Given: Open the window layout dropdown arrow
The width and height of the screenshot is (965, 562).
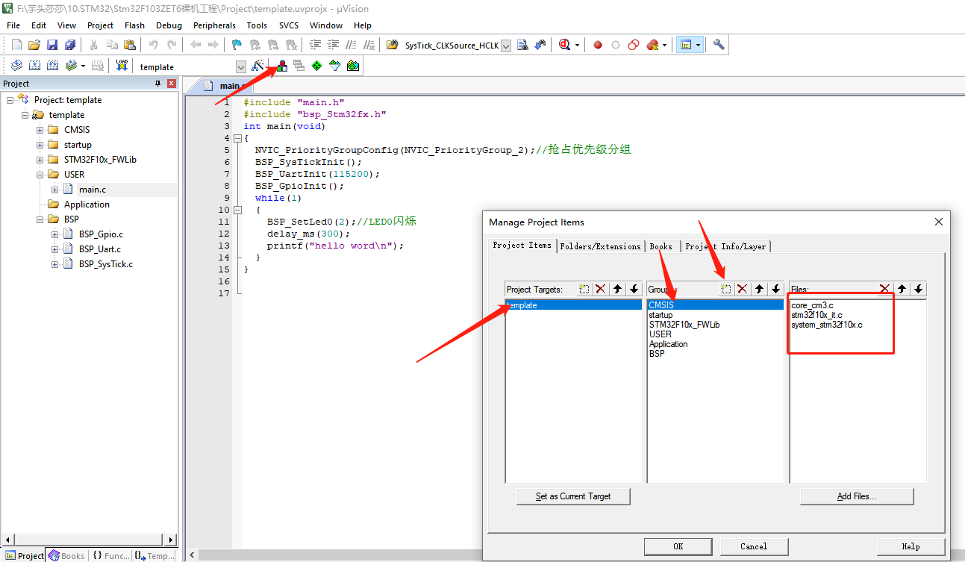Looking at the screenshot, I should 698,45.
